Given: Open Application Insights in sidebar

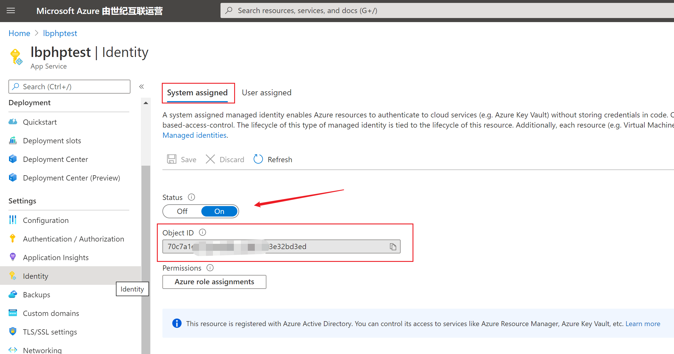Looking at the screenshot, I should coord(55,258).
